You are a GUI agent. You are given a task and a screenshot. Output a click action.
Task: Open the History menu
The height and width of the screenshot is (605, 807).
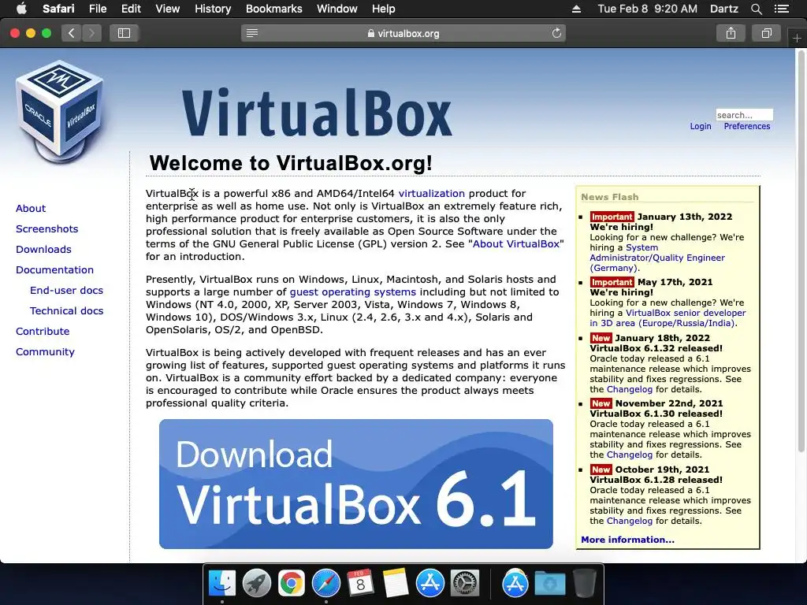[x=213, y=9]
